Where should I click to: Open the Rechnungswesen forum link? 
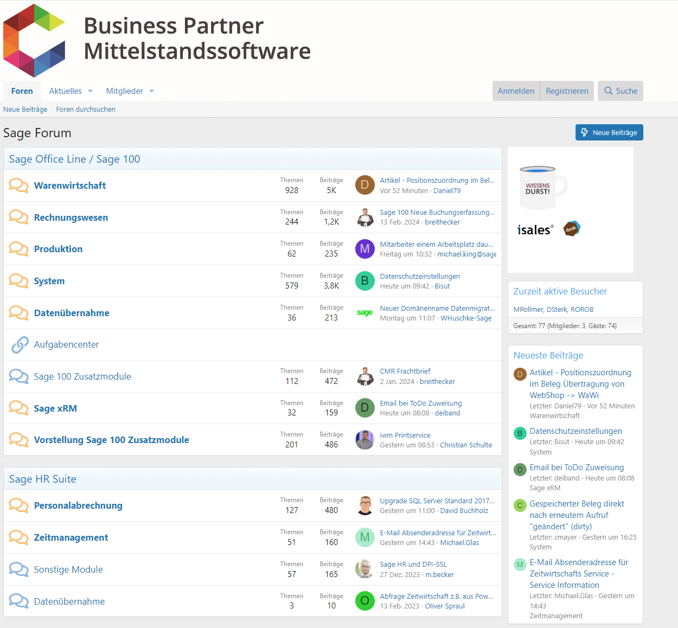71,217
